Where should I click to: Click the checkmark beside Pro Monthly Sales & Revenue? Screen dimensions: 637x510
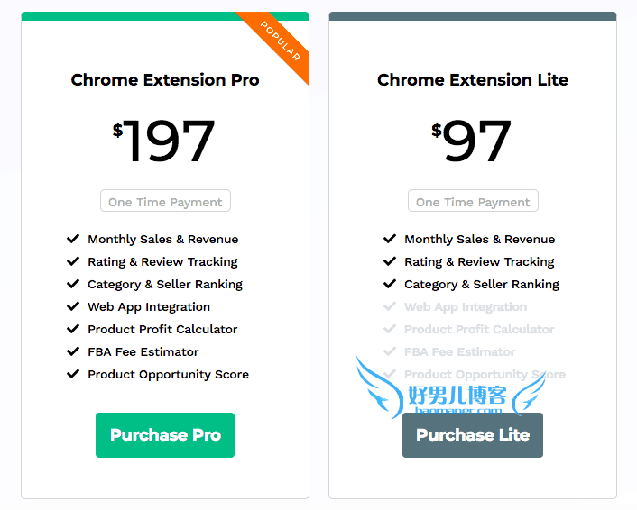click(73, 239)
